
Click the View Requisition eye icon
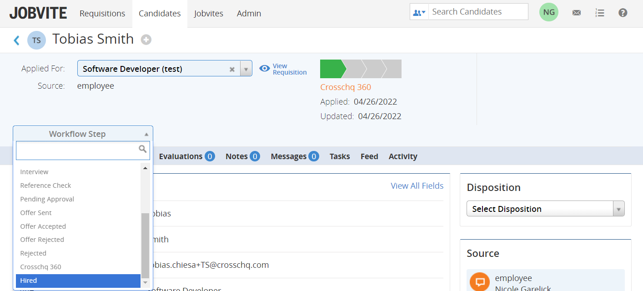264,68
